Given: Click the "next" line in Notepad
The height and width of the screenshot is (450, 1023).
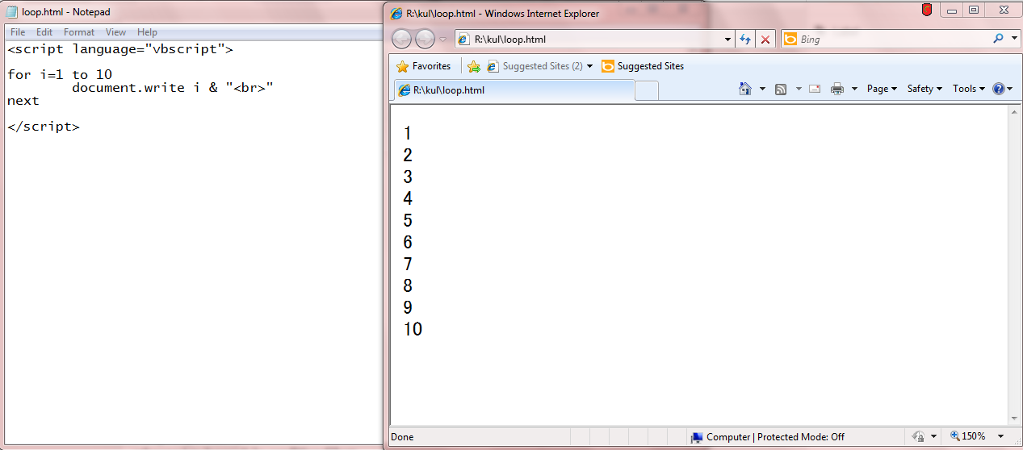Looking at the screenshot, I should pyautogui.click(x=23, y=101).
